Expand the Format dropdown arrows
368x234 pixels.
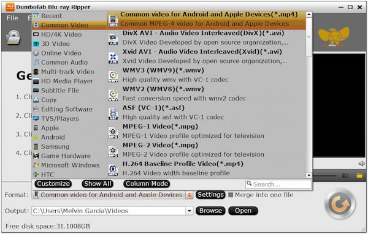pyautogui.click(x=189, y=195)
